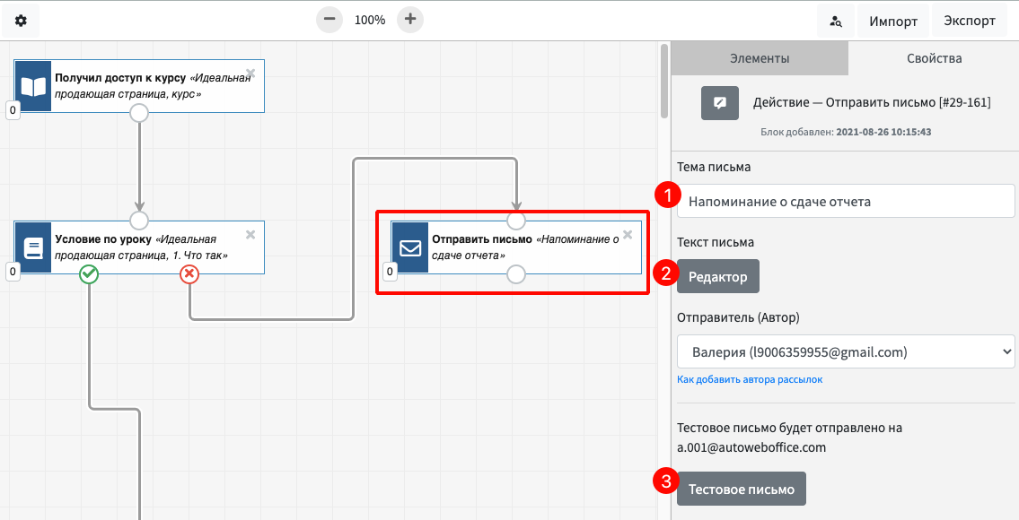Screen dimensions: 1019x520
Task: Switch to the Элементы tab
Action: click(x=759, y=58)
